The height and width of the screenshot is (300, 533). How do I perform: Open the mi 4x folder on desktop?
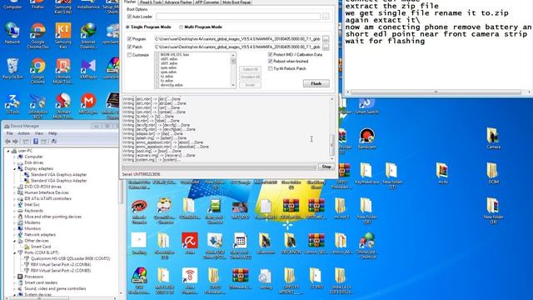coord(442,173)
